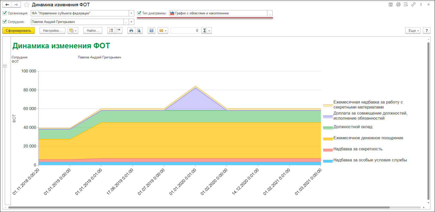
Task: Get the link via the chain icon
Action: click(413, 5)
